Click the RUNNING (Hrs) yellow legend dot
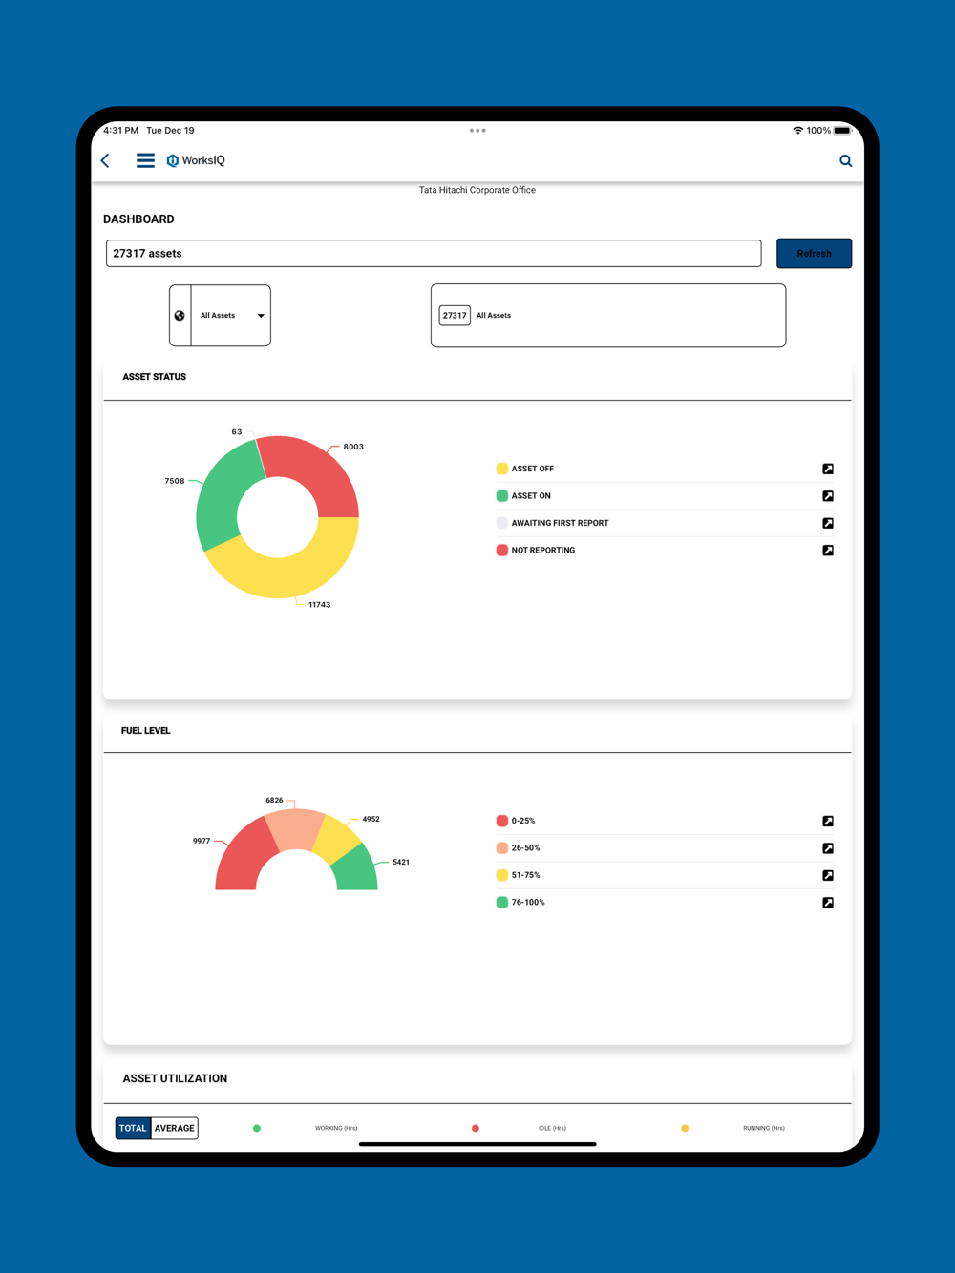The height and width of the screenshot is (1273, 955). click(x=685, y=1128)
